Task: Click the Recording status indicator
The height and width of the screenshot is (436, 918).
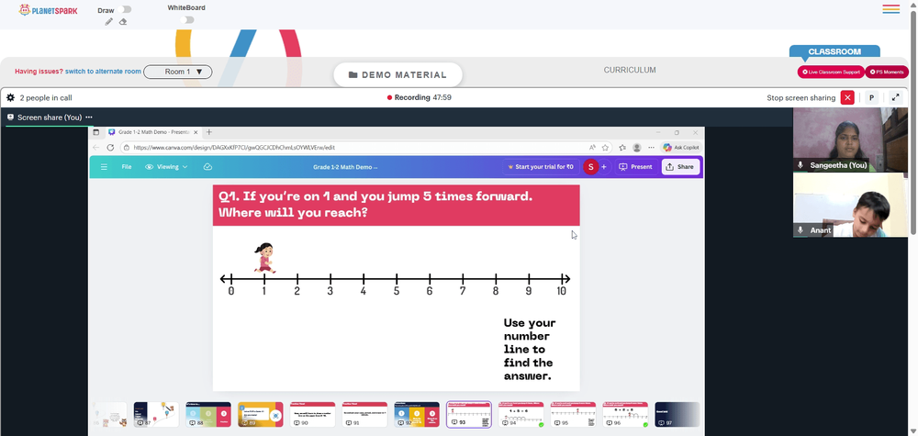Action: pos(420,97)
